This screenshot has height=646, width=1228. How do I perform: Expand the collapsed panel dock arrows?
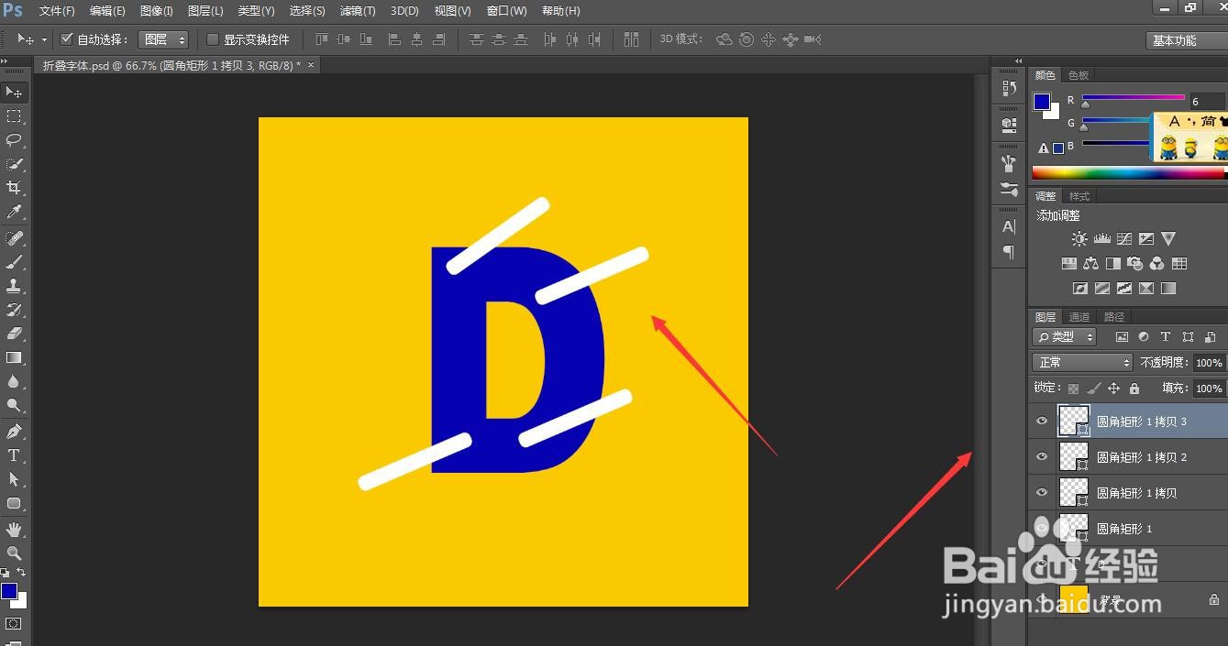[x=1018, y=61]
